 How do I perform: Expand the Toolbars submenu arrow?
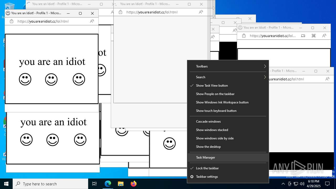pos(265,66)
